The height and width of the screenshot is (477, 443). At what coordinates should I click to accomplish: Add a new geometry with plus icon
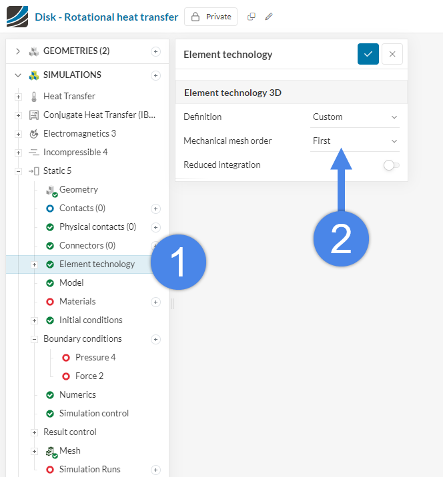tap(155, 51)
